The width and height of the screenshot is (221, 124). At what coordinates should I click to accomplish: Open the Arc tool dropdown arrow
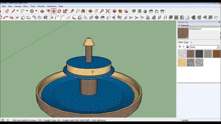[x=27, y=11]
